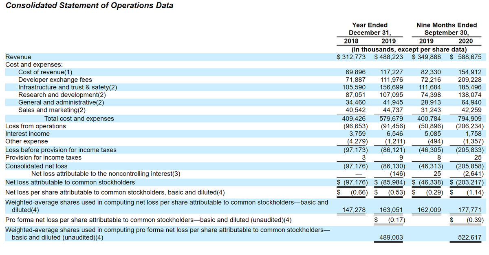This screenshot has height=255, width=489.
Task: Select the 2020 column header
Action: coord(466,41)
